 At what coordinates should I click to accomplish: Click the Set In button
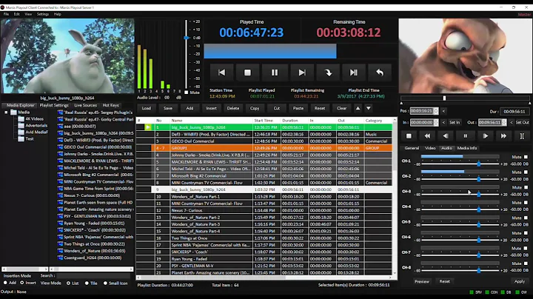pos(455,122)
